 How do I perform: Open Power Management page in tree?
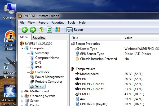pos(47,77)
